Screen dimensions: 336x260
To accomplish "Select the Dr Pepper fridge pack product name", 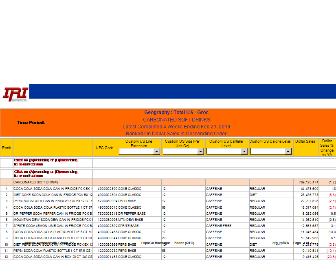I will point(53,214).
